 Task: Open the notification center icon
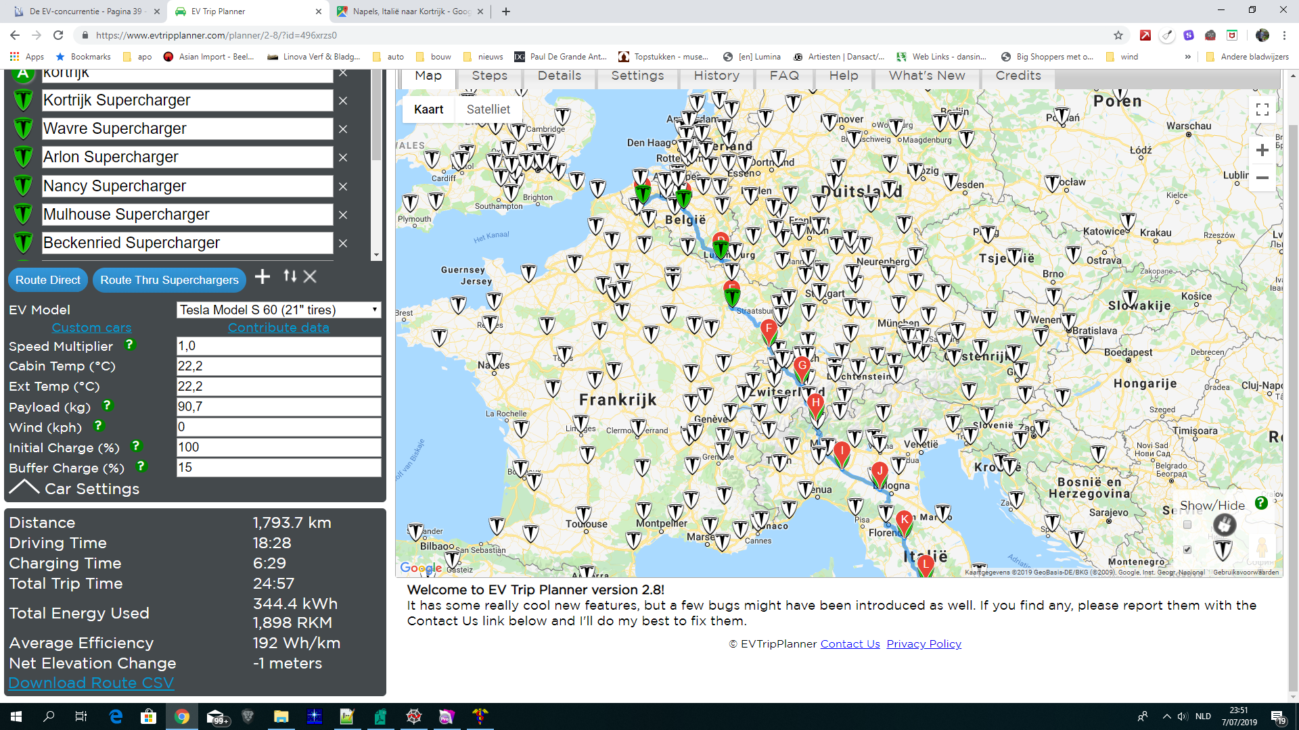(1278, 717)
